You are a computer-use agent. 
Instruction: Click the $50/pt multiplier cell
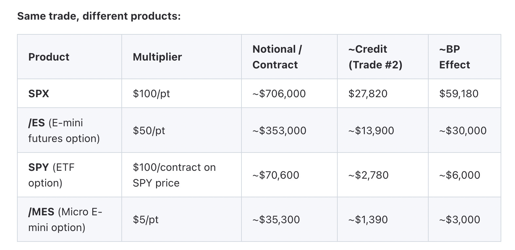149,131
